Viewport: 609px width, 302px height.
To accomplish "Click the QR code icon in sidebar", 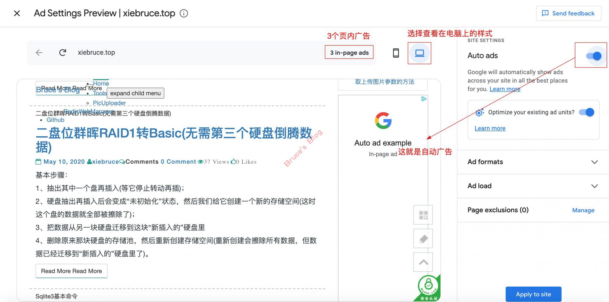I will tap(423, 215).
